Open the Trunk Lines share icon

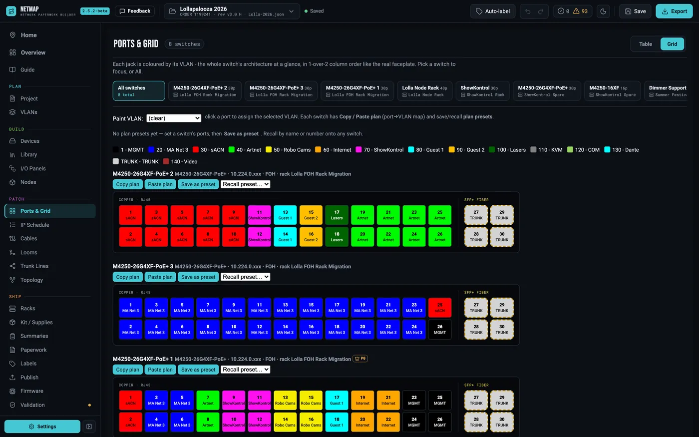pyautogui.click(x=12, y=266)
